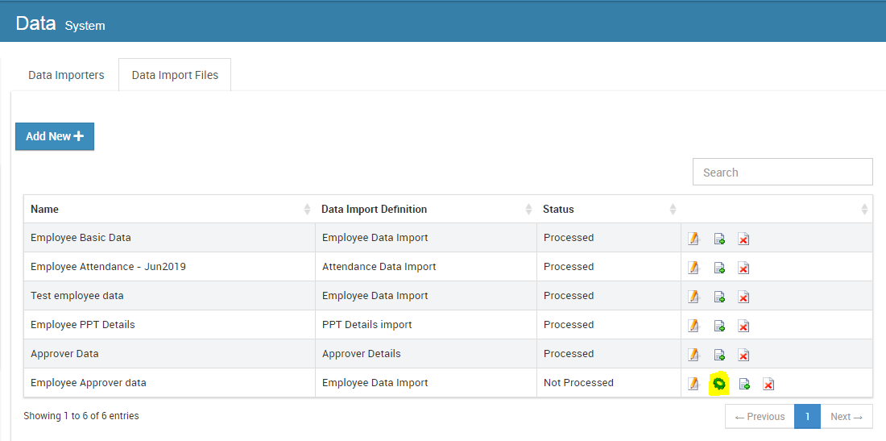Switch to the Data Importers tab
Viewport: 886px width, 441px height.
pyautogui.click(x=66, y=75)
